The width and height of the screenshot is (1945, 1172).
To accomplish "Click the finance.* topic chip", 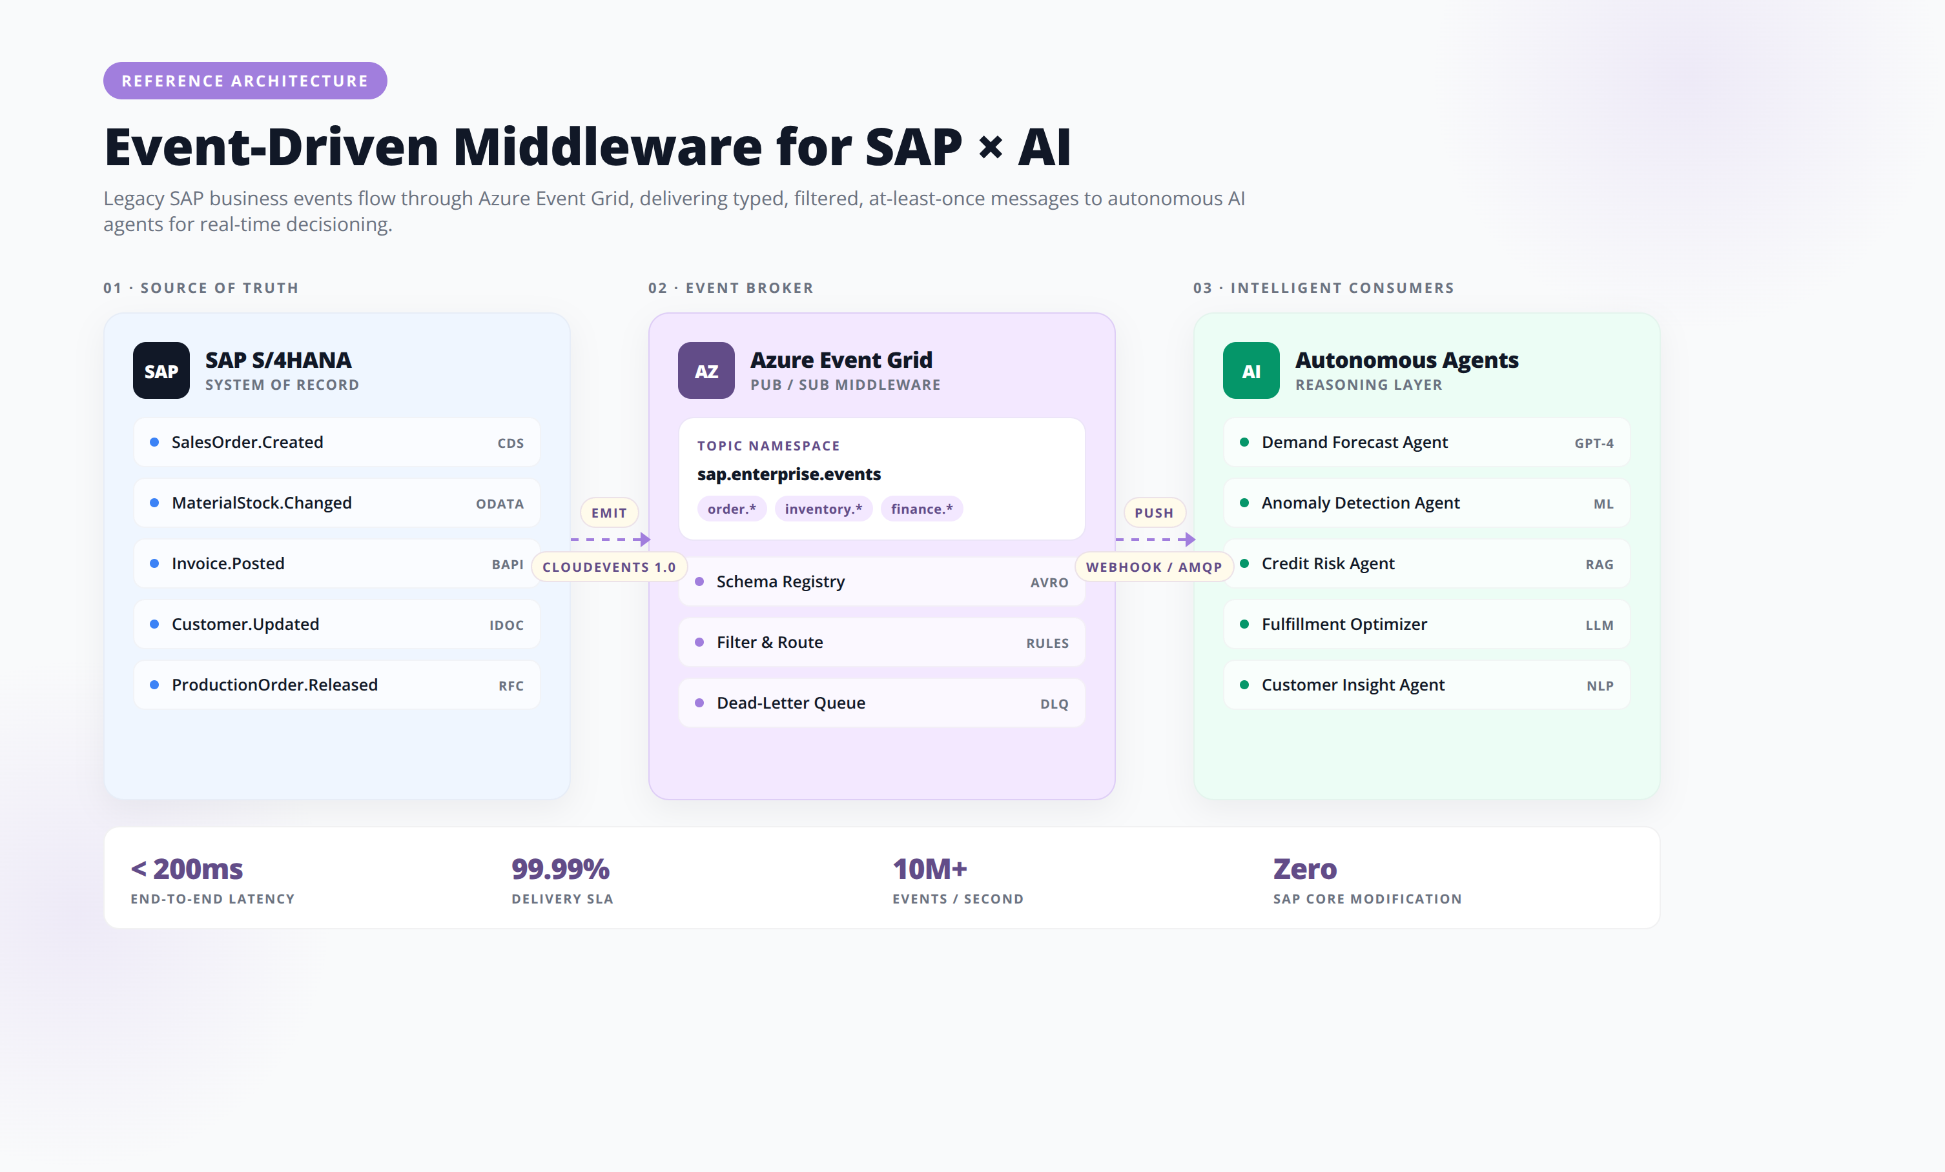I will (921, 509).
